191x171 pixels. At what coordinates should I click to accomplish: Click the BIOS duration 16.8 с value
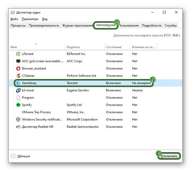[176, 35]
